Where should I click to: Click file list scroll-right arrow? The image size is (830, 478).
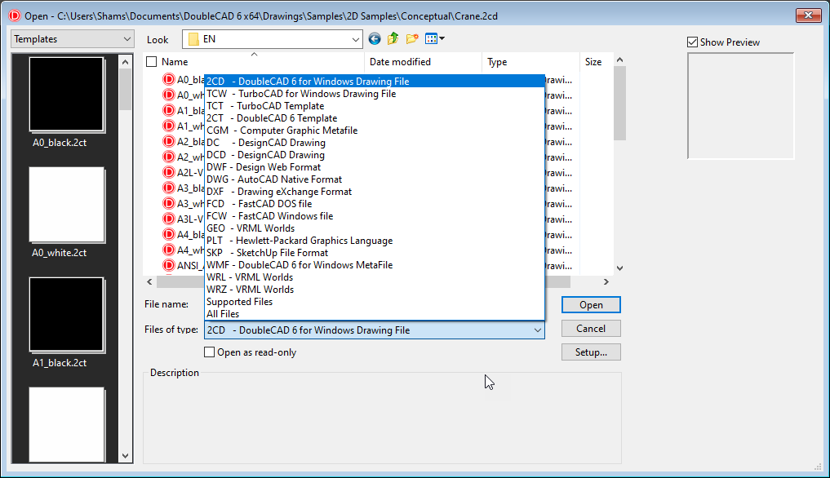[x=606, y=281]
